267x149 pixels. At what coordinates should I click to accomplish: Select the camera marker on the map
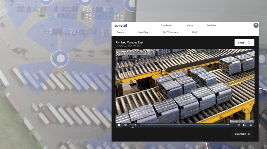pos(60,58)
